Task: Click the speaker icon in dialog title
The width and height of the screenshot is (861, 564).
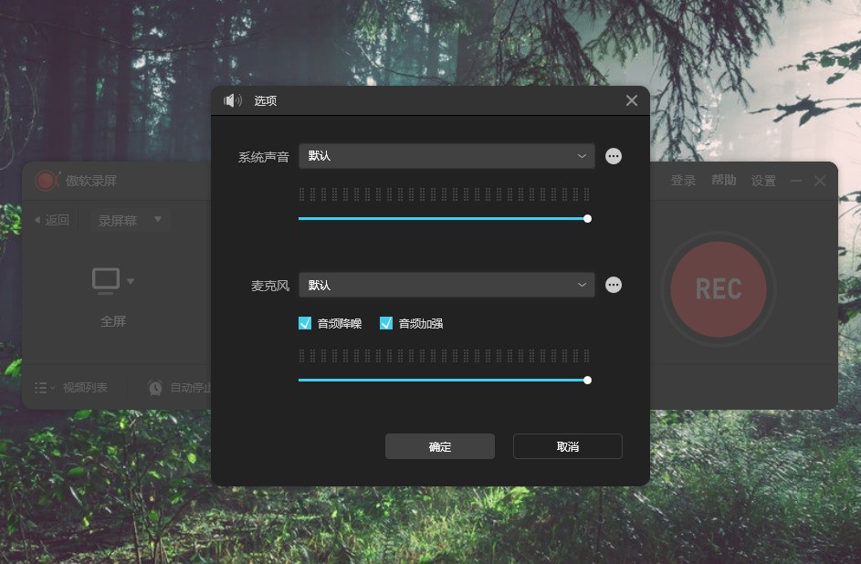Action: tap(233, 100)
